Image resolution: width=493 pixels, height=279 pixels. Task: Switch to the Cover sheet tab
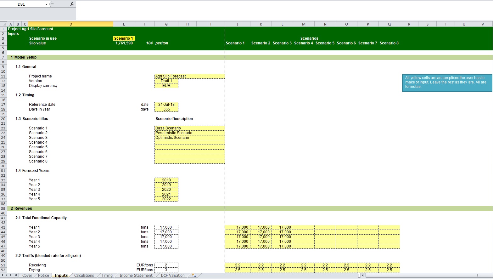pyautogui.click(x=27, y=276)
